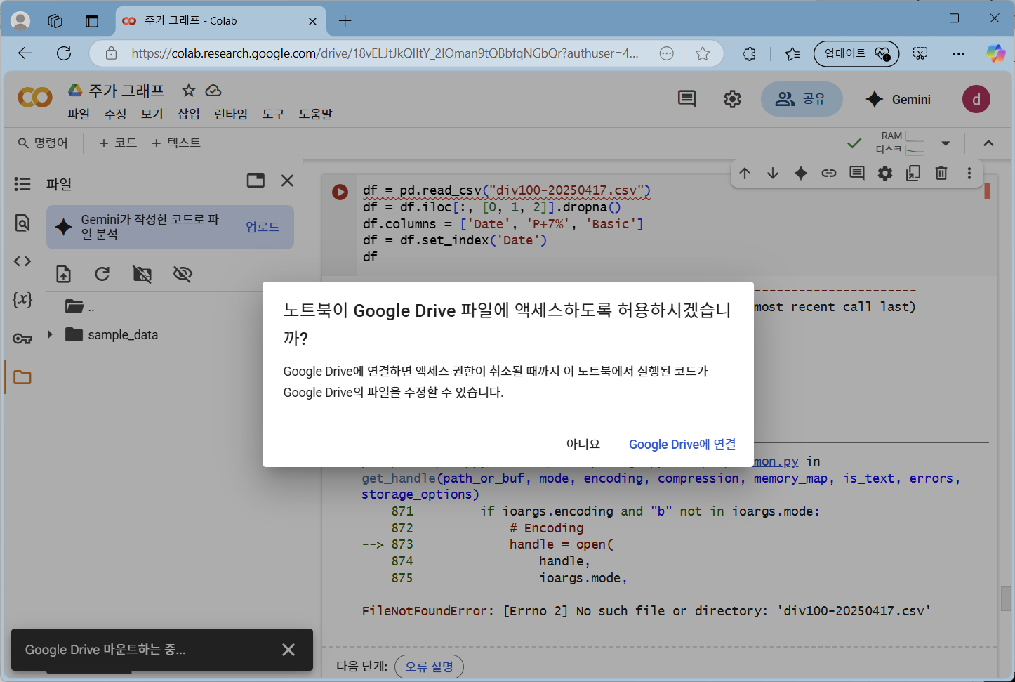Add a new + 코드 cell
Viewport: 1015px width, 682px height.
118,143
